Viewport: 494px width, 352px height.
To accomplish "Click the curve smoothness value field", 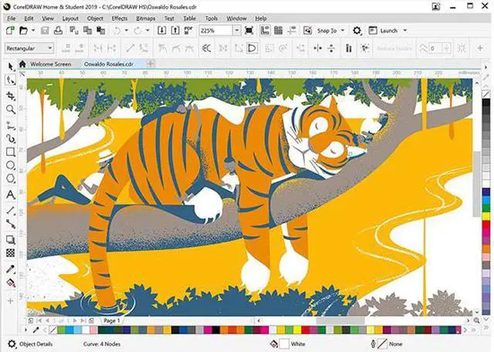I will pos(435,48).
